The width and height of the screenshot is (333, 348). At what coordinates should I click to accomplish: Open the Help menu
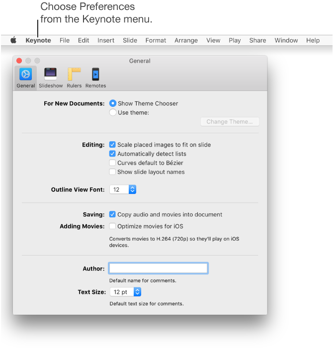[x=313, y=40]
